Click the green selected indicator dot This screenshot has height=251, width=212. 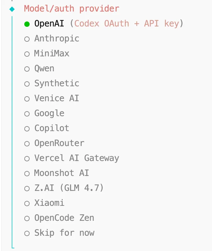click(x=27, y=24)
